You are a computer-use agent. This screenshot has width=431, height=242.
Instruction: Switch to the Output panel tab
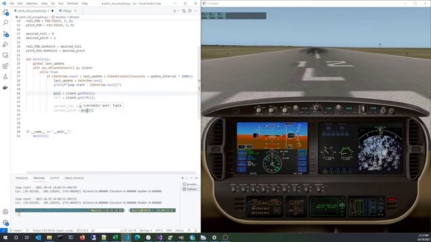(55, 178)
